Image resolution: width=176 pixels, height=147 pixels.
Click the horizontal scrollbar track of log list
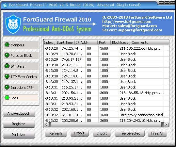tap(106, 125)
